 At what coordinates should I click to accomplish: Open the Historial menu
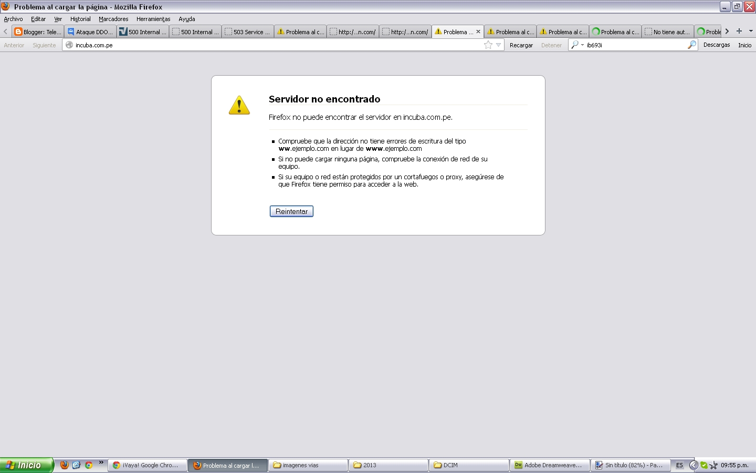(x=80, y=19)
